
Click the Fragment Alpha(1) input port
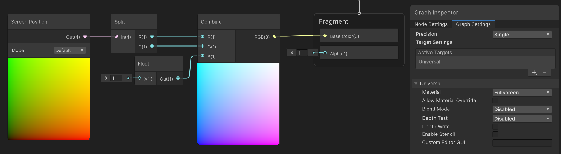coord(325,53)
